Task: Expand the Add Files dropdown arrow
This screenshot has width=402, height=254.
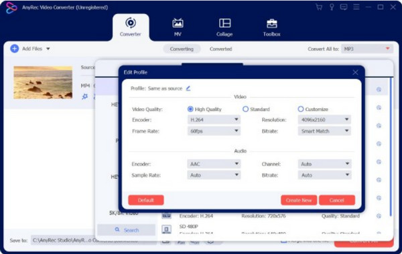Action: point(48,49)
